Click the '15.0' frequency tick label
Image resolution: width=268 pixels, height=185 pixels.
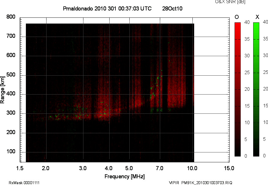pyautogui.click(x=229, y=168)
